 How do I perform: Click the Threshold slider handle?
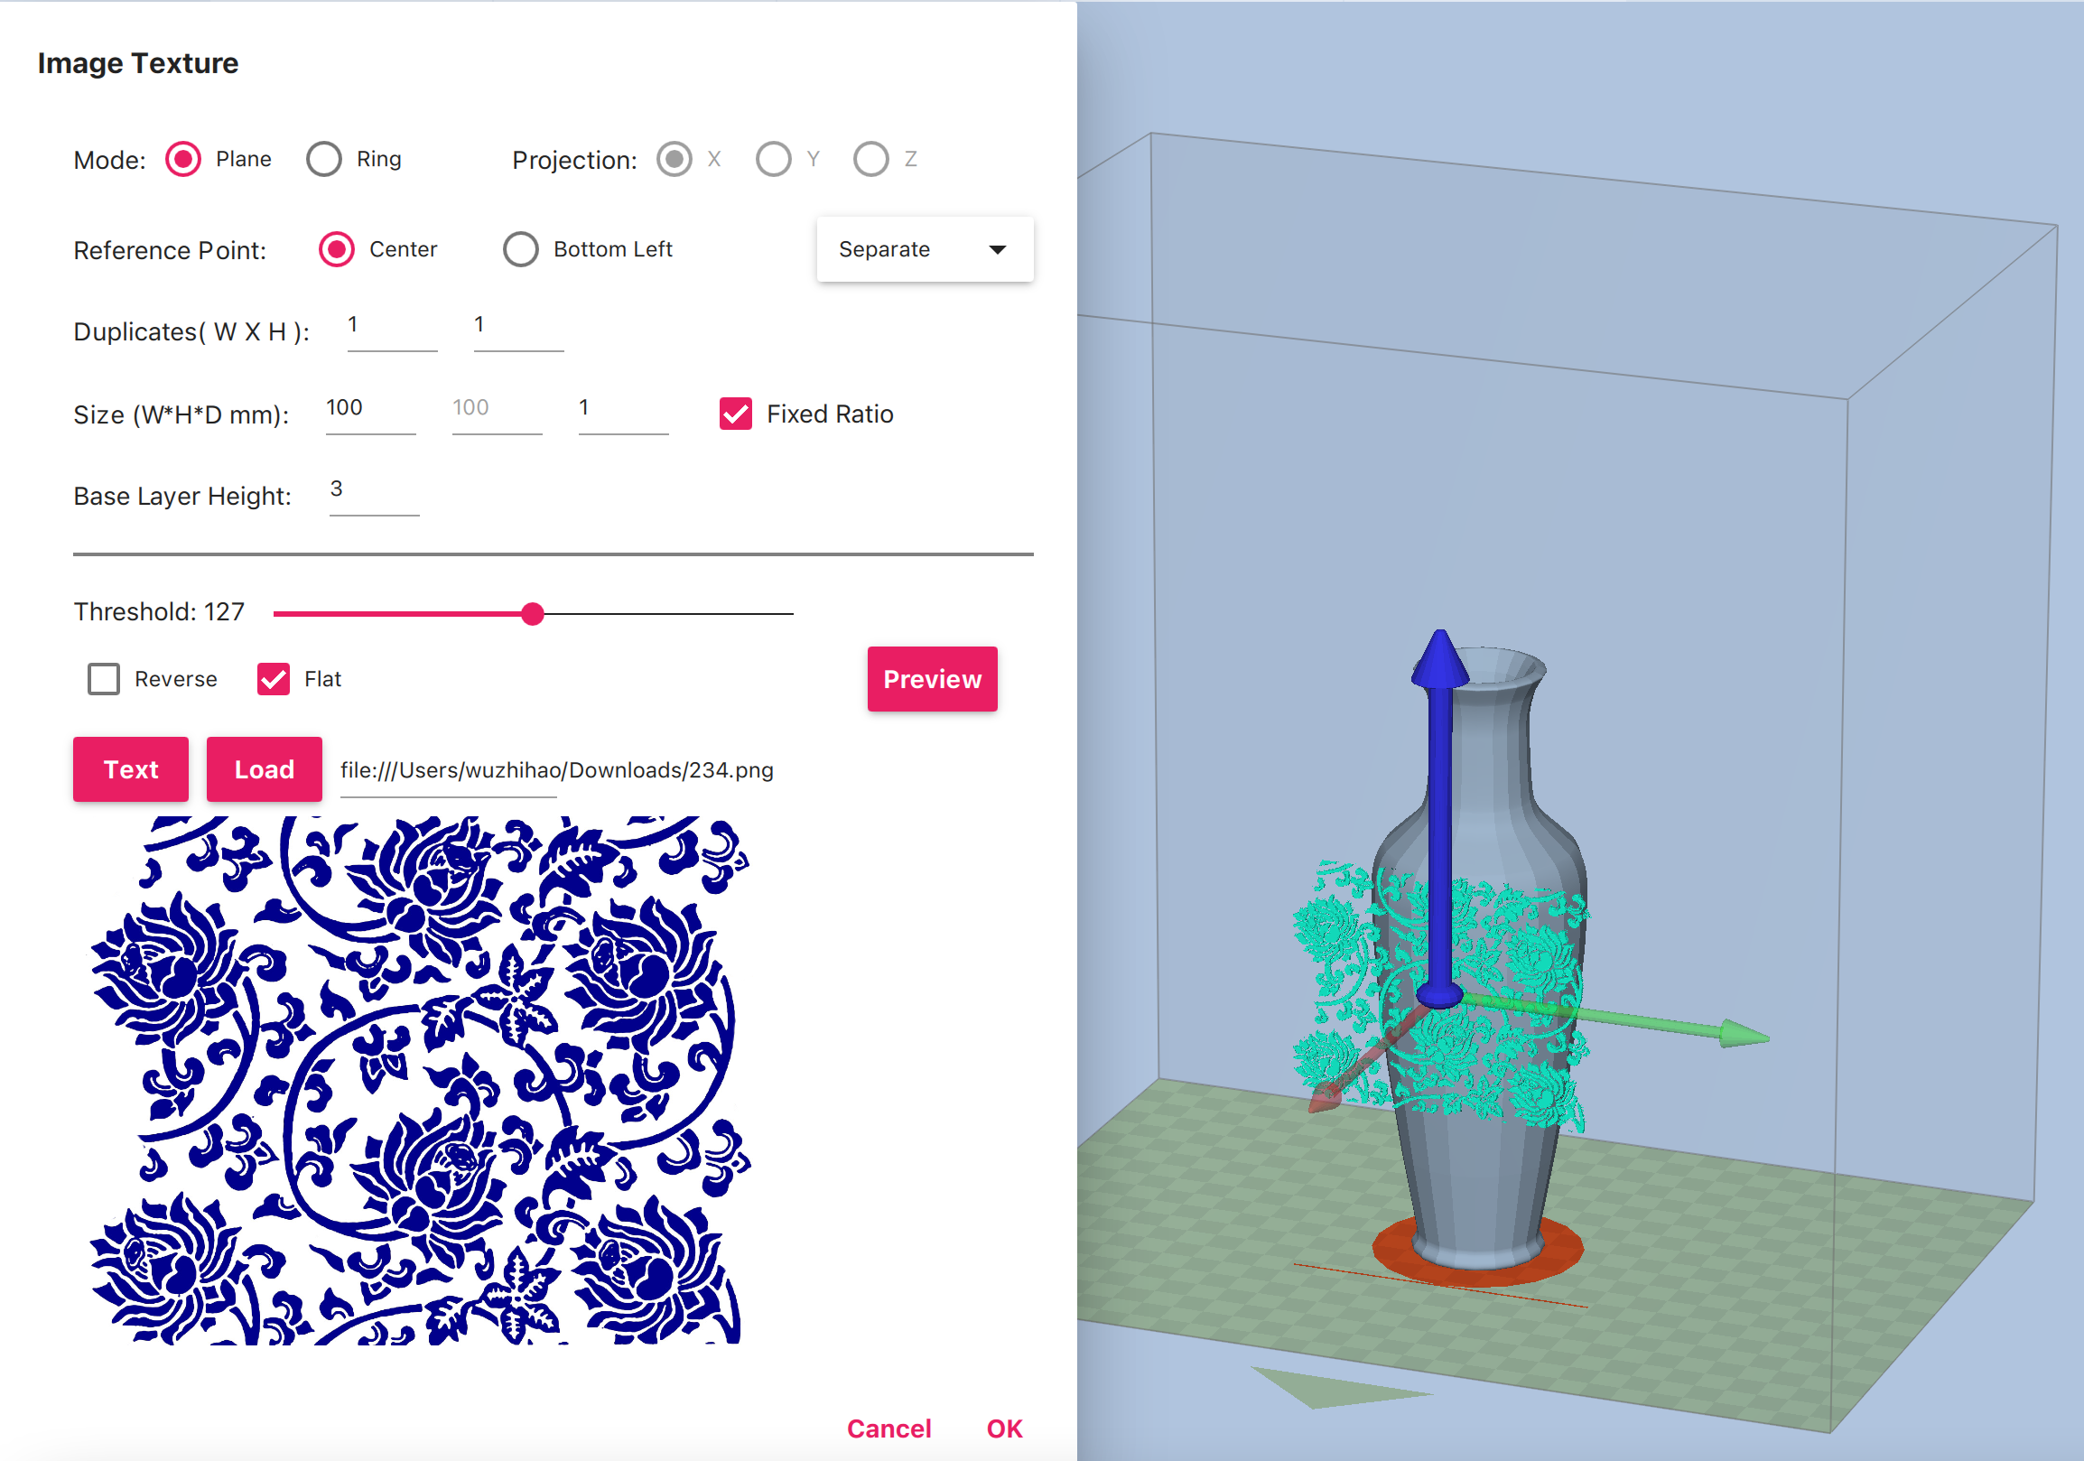(x=533, y=614)
